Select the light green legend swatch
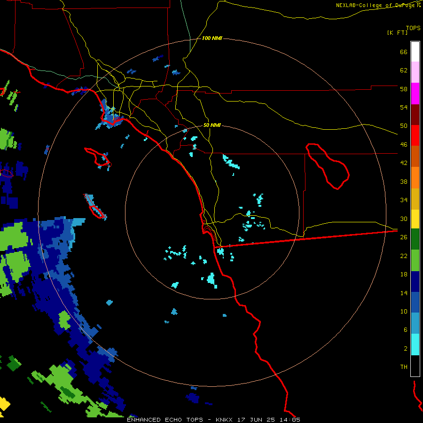 [415, 260]
